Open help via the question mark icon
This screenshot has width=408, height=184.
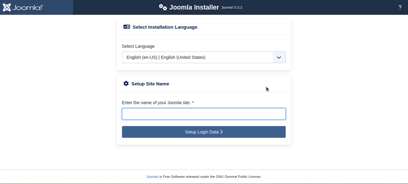tap(400, 7)
